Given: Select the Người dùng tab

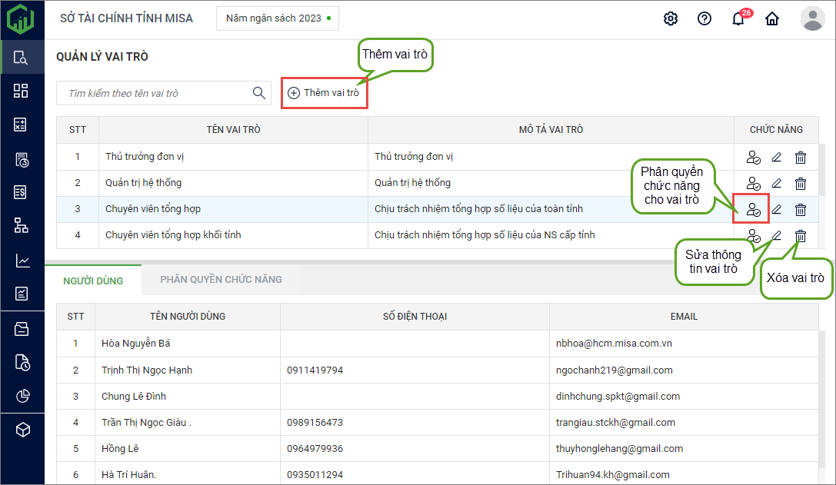Looking at the screenshot, I should click(93, 281).
